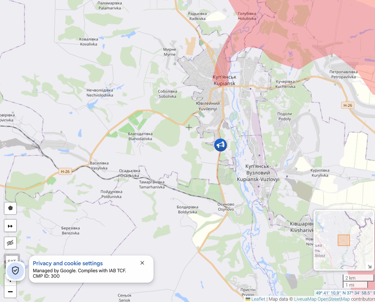
Task: Click the H-26 road shield near Vasylivka
Action: coord(65,171)
